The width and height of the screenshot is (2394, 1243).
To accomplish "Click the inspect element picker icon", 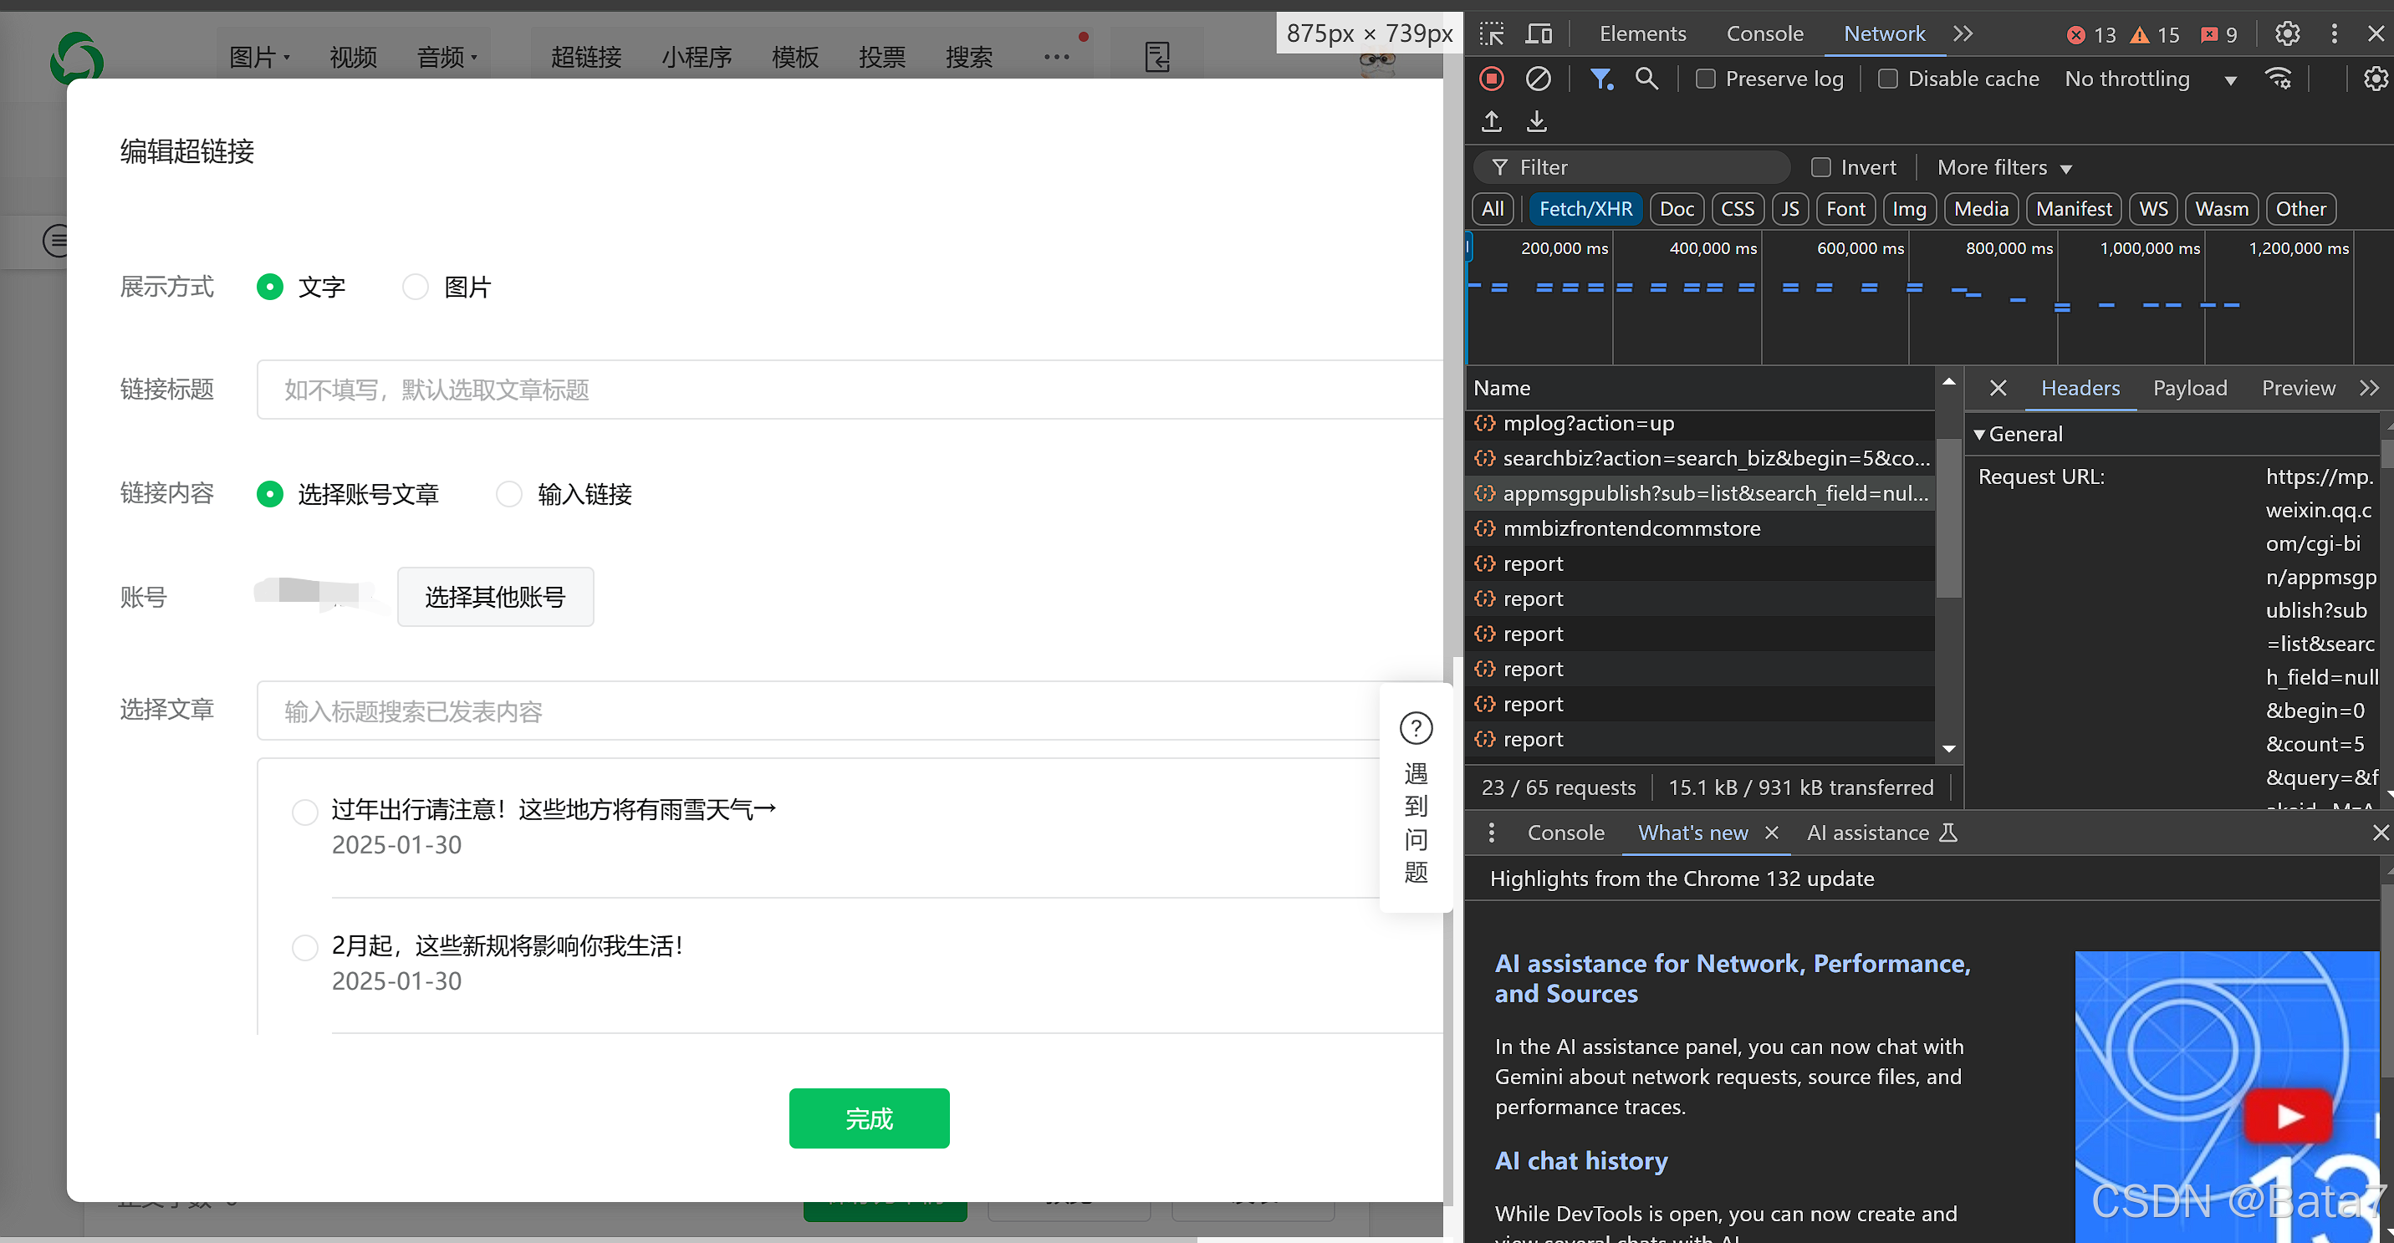I will tap(1492, 34).
